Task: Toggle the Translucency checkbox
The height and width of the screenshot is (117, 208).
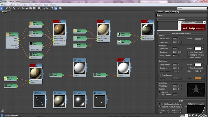Action: [x=161, y=75]
